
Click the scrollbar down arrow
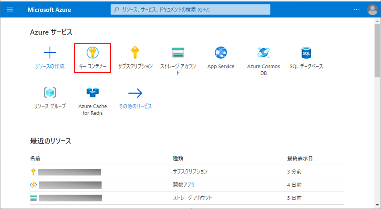pyautogui.click(x=377, y=205)
